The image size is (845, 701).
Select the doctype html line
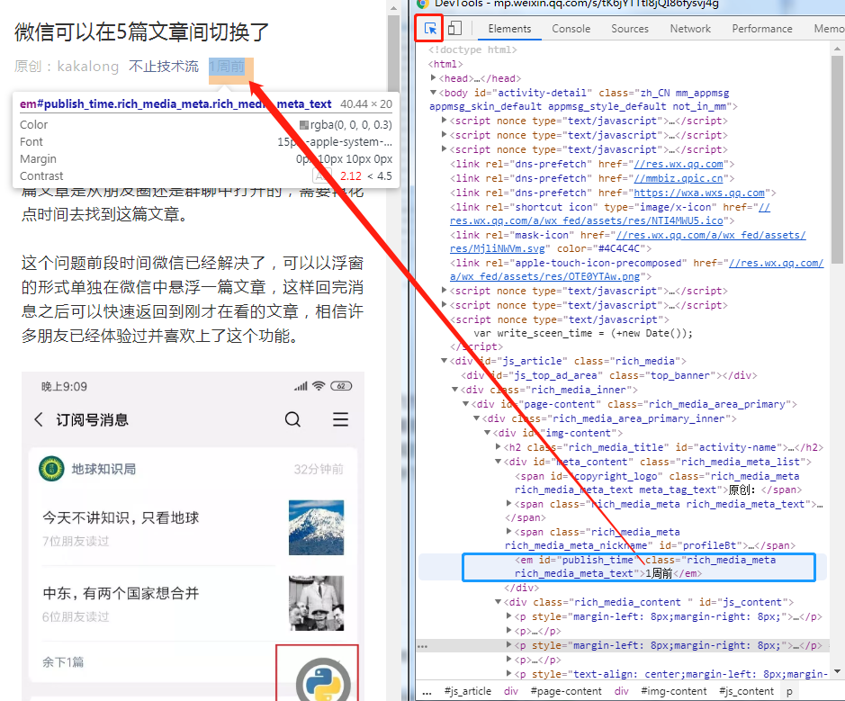tap(472, 49)
